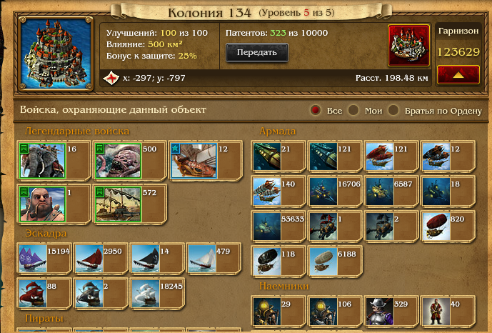Select the purple-sail ship with 15194
Viewport: 492px width, 333px height.
tap(33, 259)
